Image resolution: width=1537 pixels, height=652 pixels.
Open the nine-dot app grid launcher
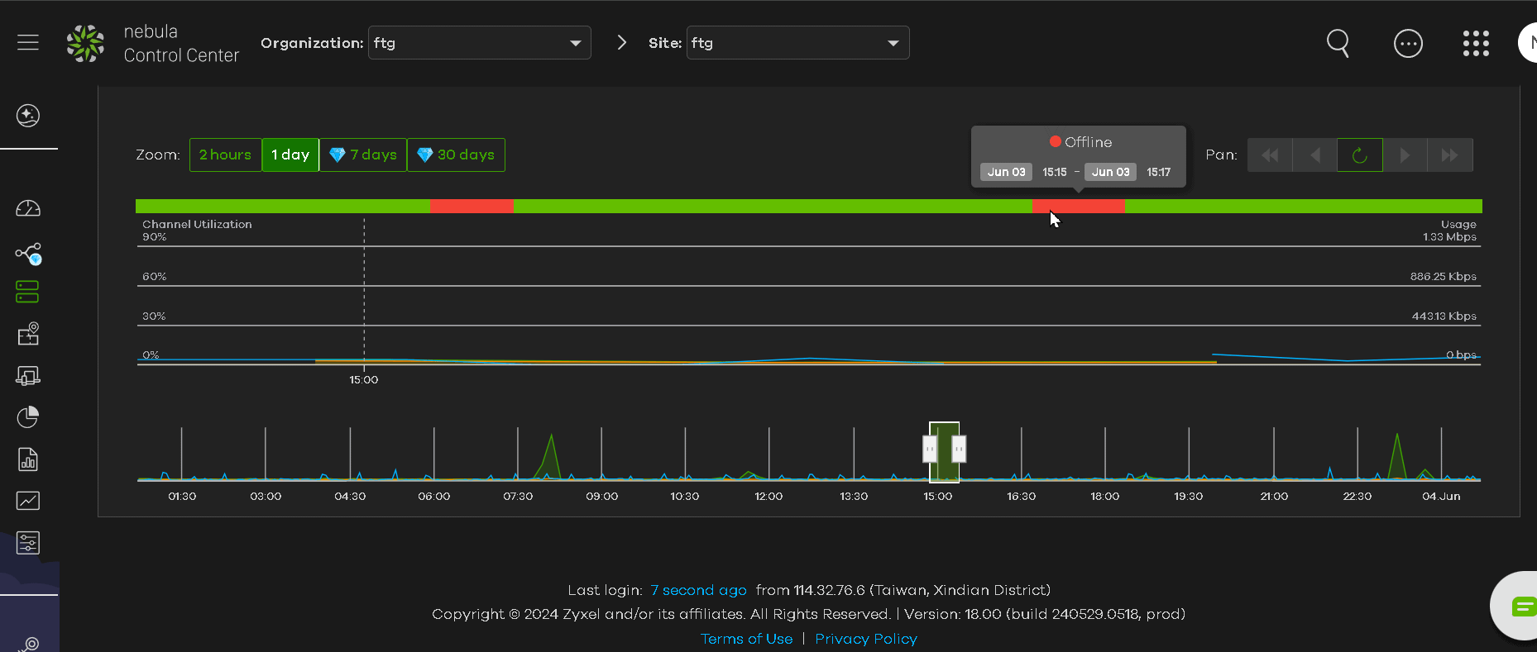[1475, 43]
